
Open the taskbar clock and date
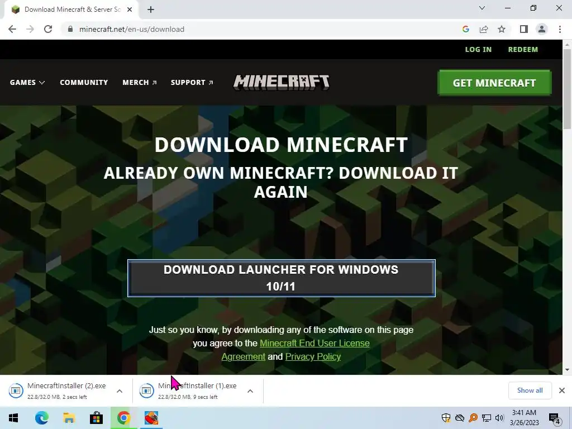(524, 418)
